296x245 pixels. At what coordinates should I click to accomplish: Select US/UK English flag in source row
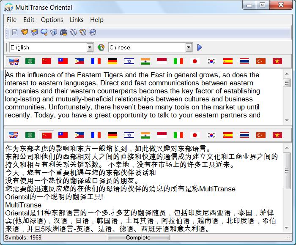pos(14,61)
